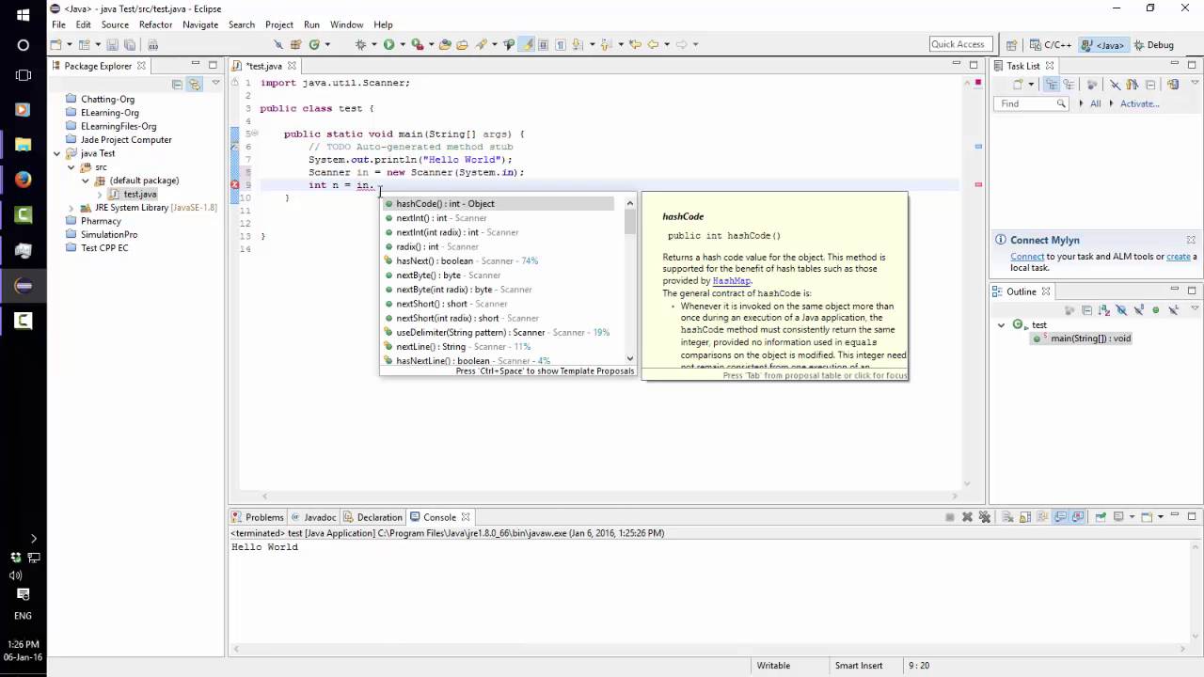This screenshot has height=677, width=1204.
Task: Open the Cortana search circle in taskbar
Action: tap(24, 45)
